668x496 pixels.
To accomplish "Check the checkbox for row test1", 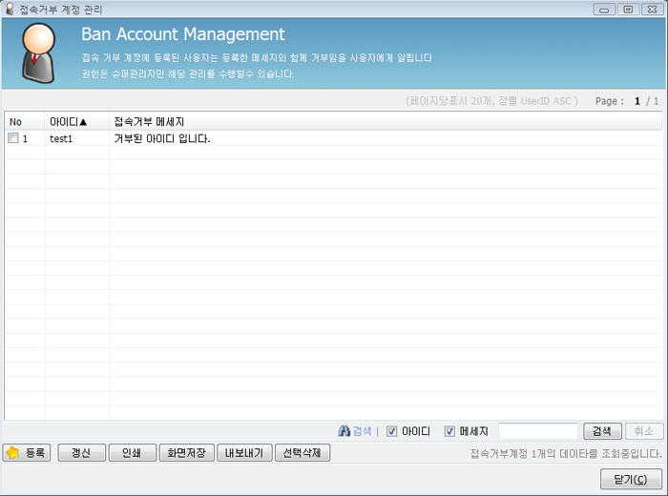I will pyautogui.click(x=13, y=138).
